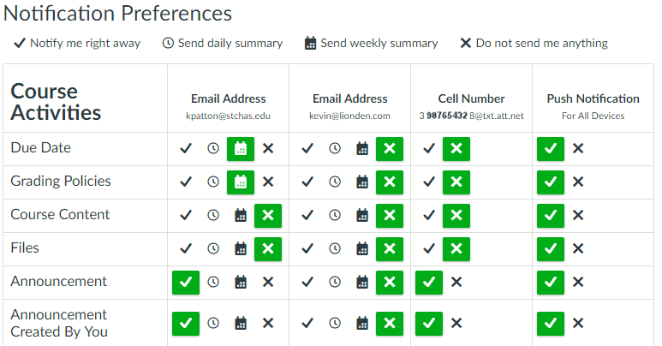Disable Due Date push notifications

578,149
